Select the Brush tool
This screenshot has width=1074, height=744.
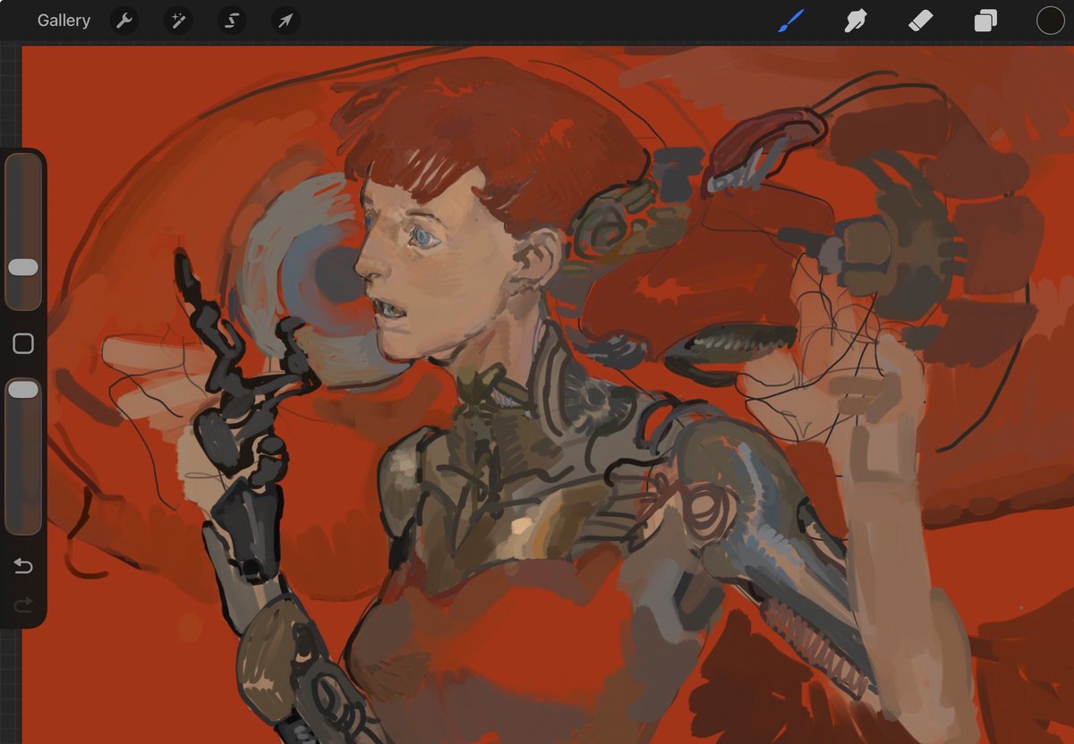791,21
